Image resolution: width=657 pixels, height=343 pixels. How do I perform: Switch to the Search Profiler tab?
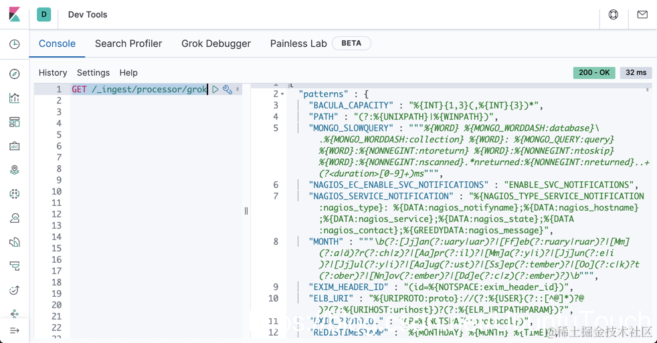[128, 43]
